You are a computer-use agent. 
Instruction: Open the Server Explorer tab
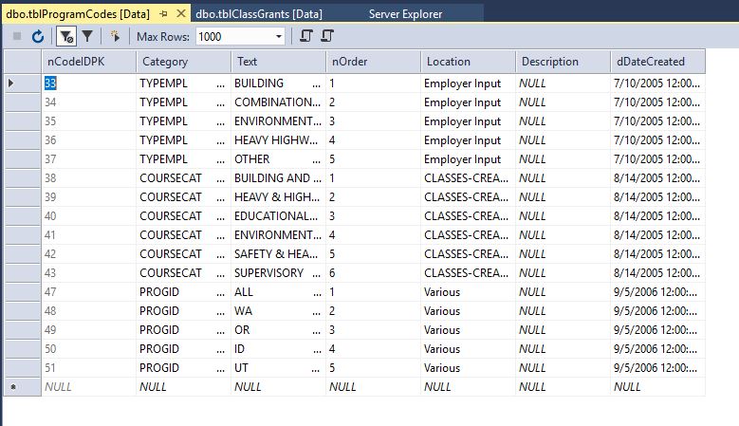coord(405,14)
